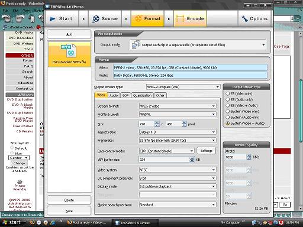The height and width of the screenshot is (227, 303).
Task: Open the Options wrench button
Action: tap(254, 18)
